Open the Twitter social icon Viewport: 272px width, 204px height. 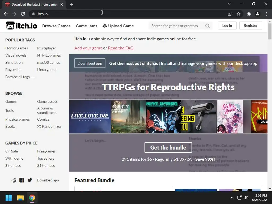tap(30, 180)
